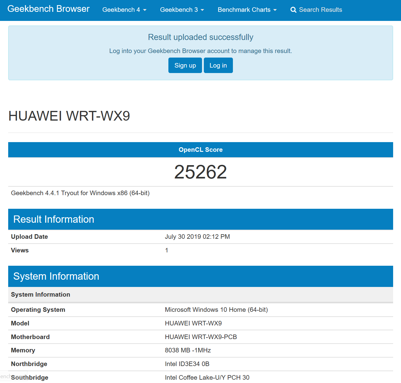Select the date July 30 2019 02:12 PM
Viewport: 401px width, 383px height.
pyautogui.click(x=197, y=237)
